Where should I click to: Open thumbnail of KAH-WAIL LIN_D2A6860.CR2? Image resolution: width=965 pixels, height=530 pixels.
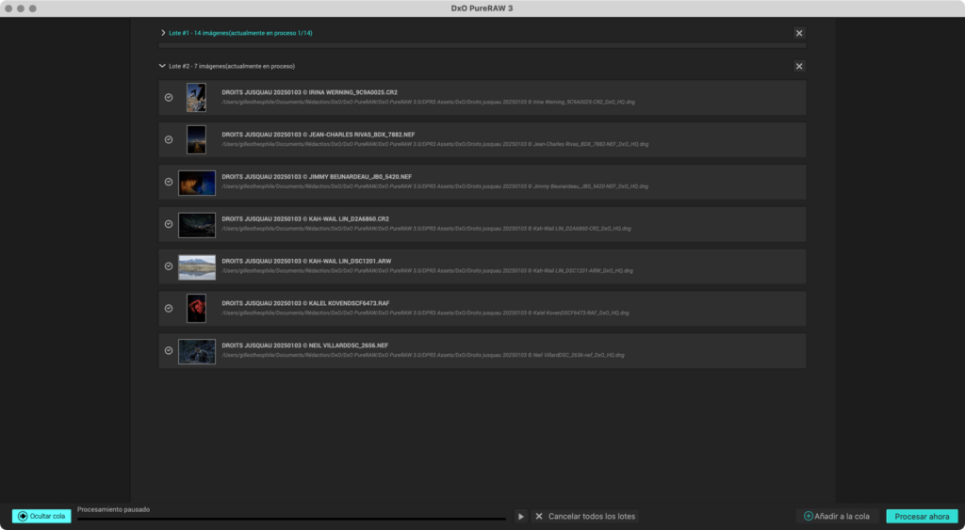[x=197, y=225]
